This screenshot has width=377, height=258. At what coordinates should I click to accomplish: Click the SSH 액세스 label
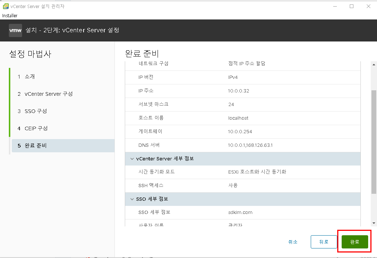[151, 185]
